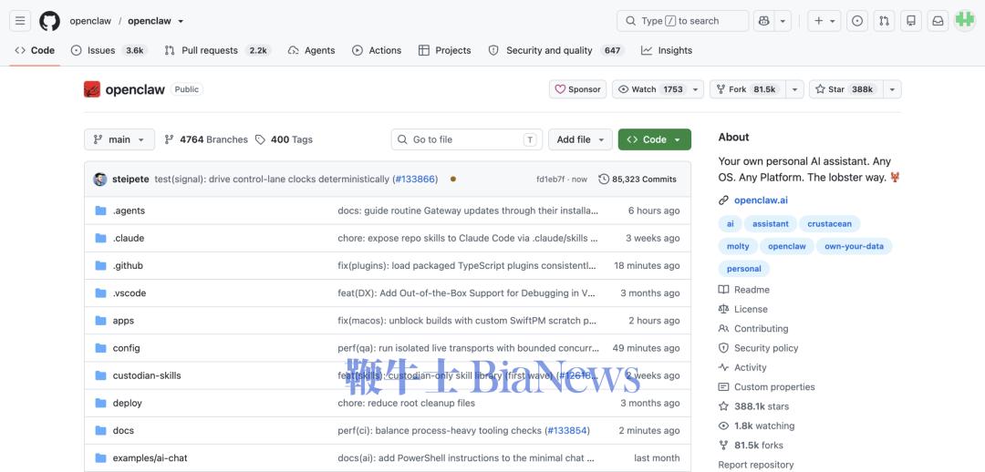The height and width of the screenshot is (472, 985).
Task: Open the 4764 Branches link
Action: pyautogui.click(x=206, y=139)
